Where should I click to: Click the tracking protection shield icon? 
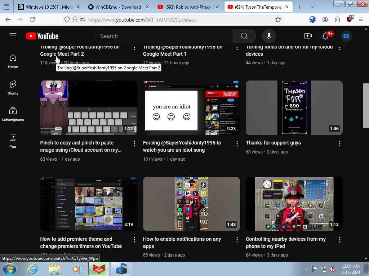click(67, 20)
